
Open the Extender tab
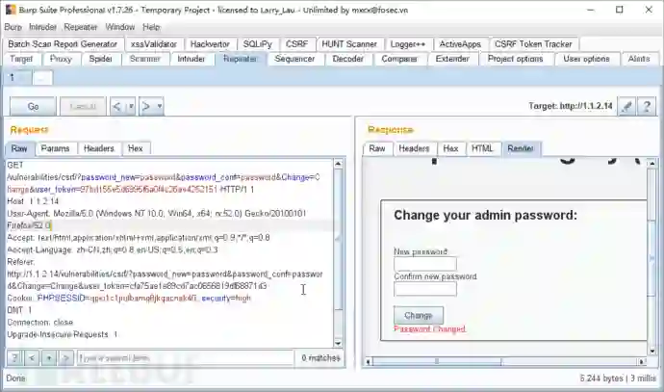452,59
